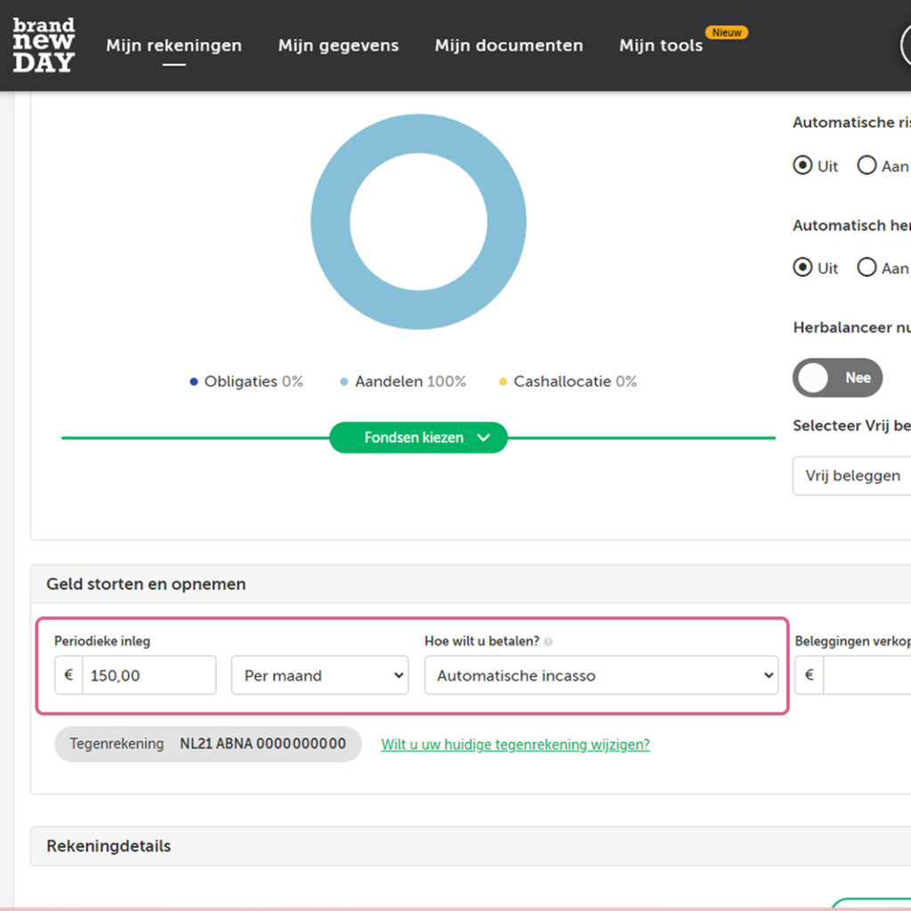911x911 pixels.
Task: Click the info icon beside 'Hoe wilt u betalen?'
Action: (x=548, y=641)
